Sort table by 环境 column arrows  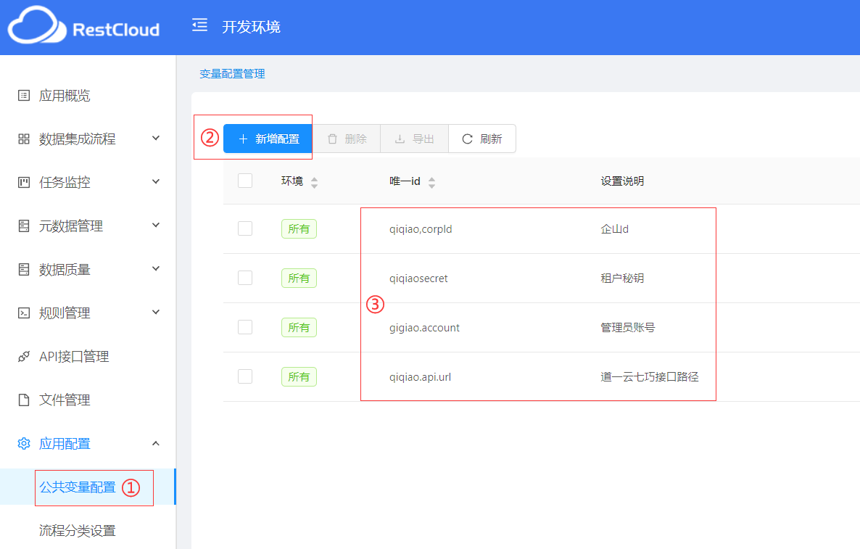pos(314,182)
